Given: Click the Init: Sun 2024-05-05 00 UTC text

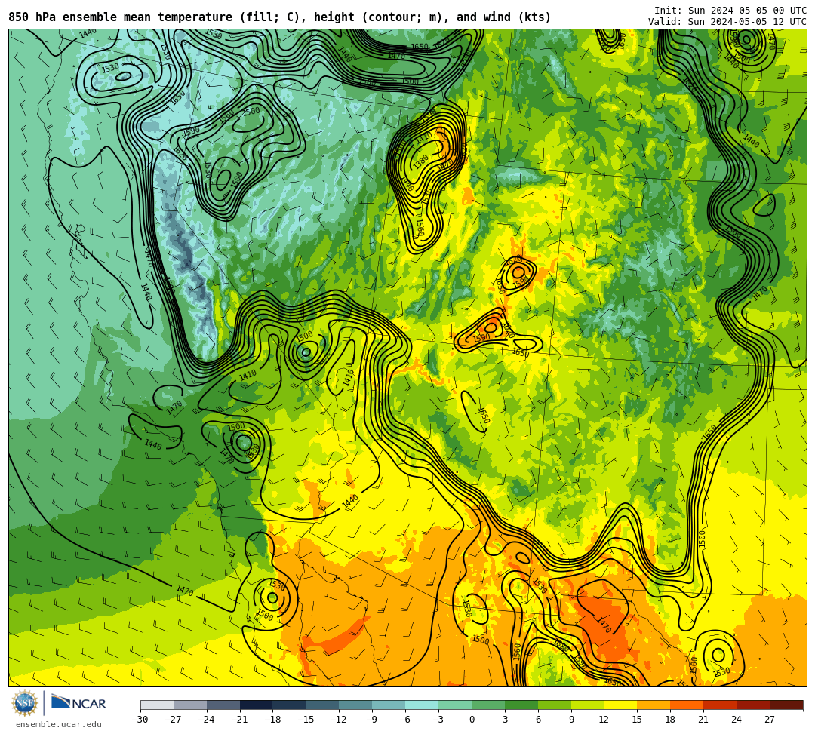Looking at the screenshot, I should (x=730, y=11).
